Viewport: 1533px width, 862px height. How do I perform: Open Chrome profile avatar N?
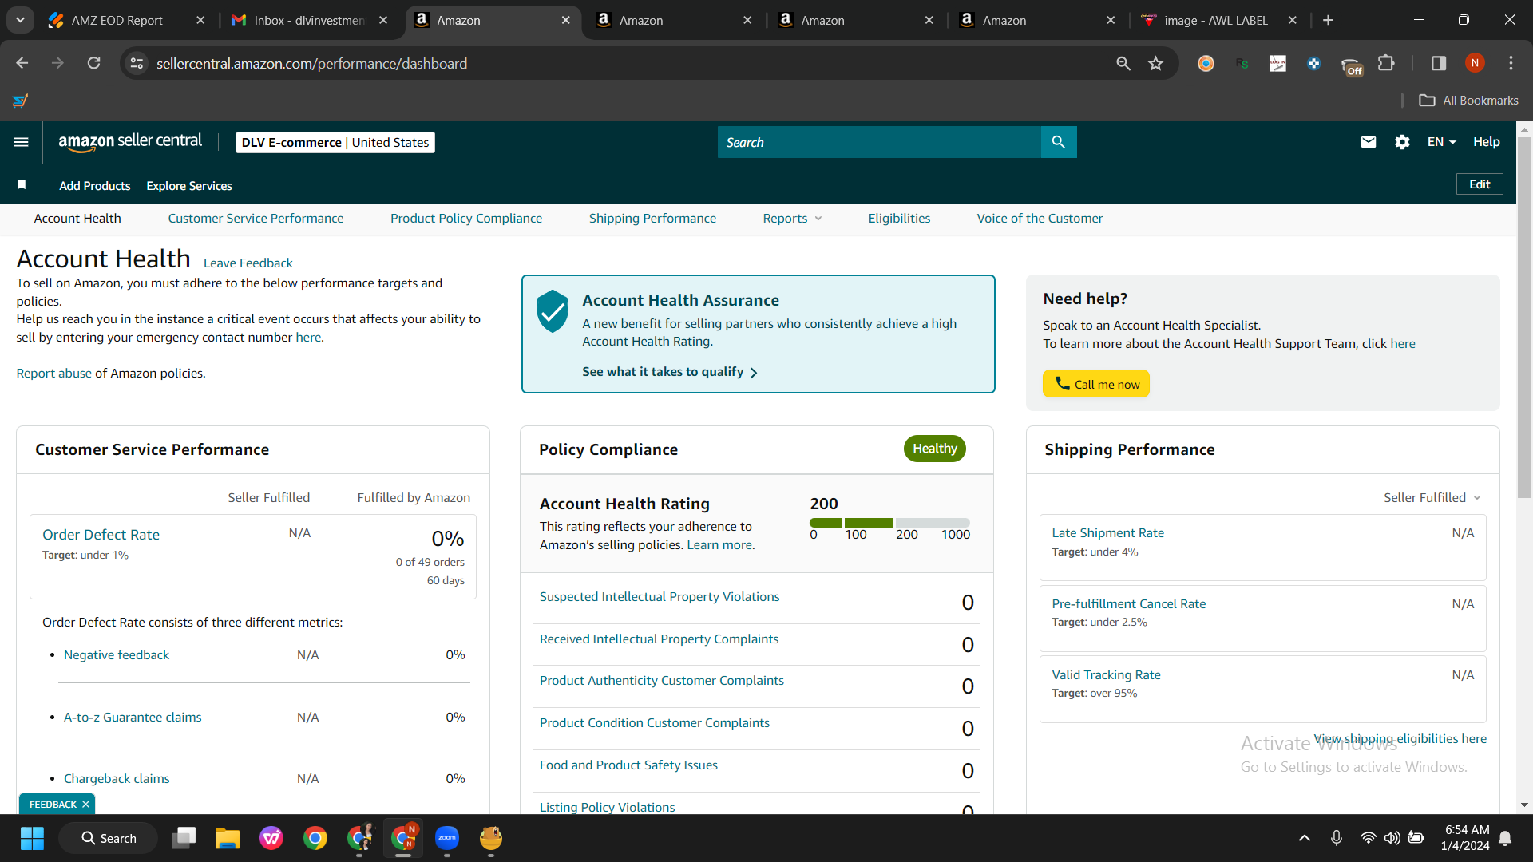click(x=1475, y=63)
